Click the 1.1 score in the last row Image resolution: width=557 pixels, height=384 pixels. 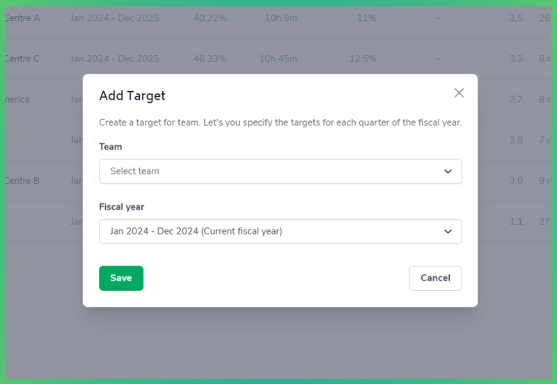pyautogui.click(x=515, y=222)
